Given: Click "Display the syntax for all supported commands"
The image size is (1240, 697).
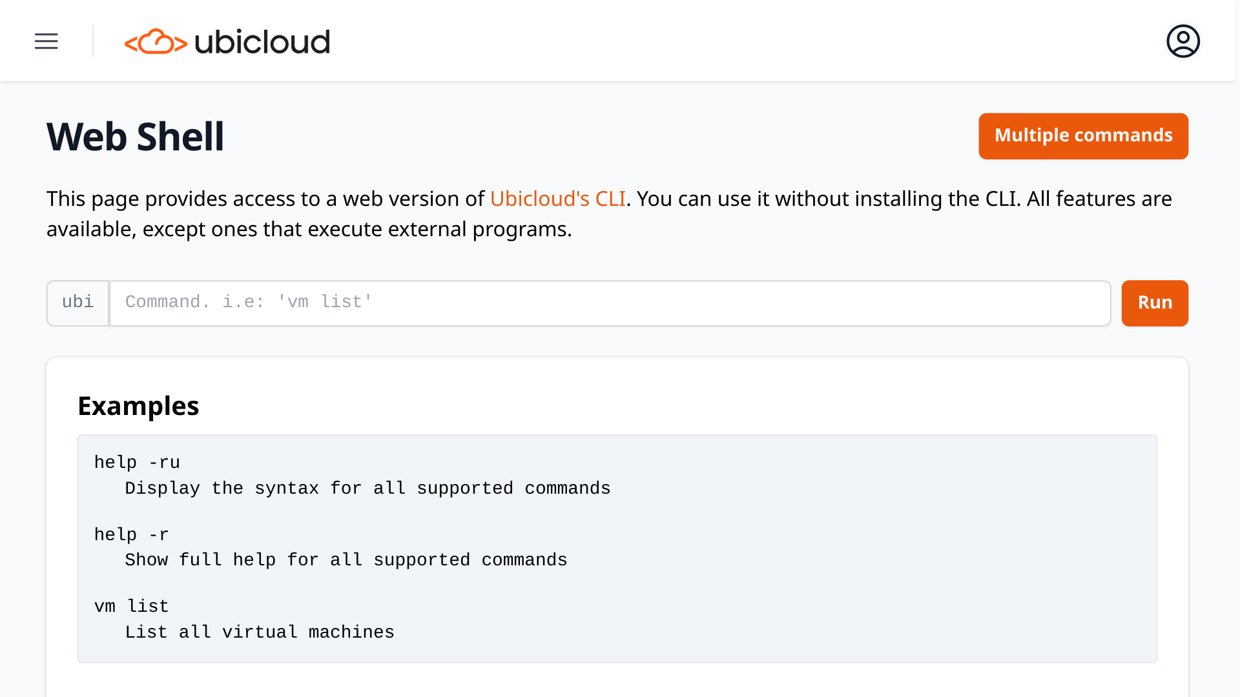Looking at the screenshot, I should point(367,489).
